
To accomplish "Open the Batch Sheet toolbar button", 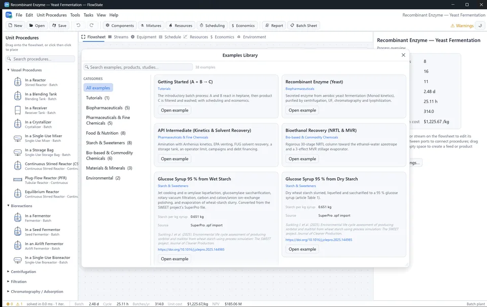I will 303,25.
